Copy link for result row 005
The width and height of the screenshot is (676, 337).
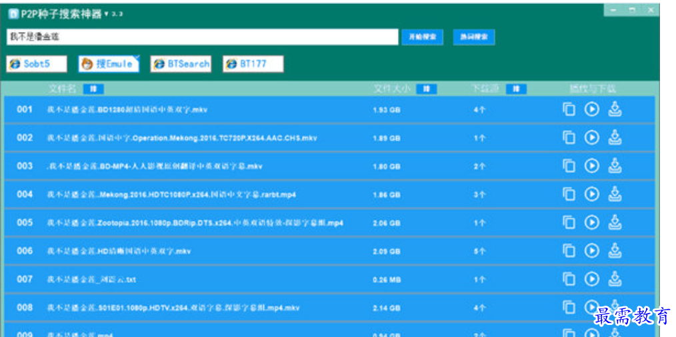click(x=569, y=222)
